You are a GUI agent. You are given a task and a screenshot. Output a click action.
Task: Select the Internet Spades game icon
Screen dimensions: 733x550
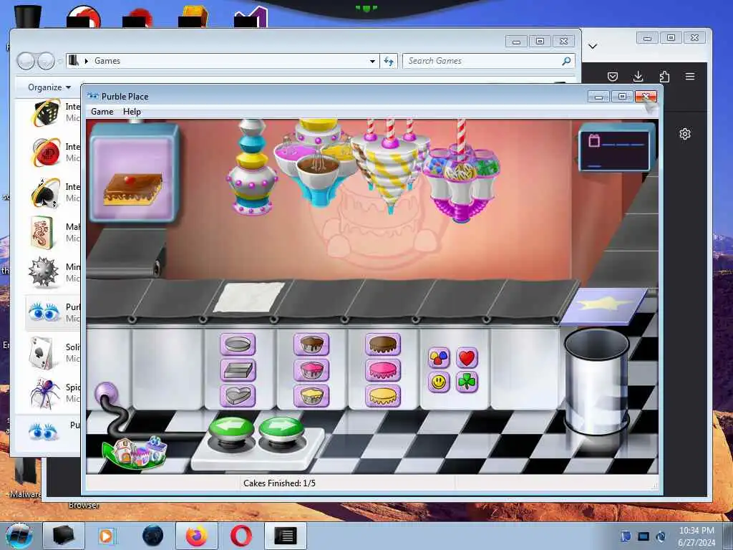(46, 192)
